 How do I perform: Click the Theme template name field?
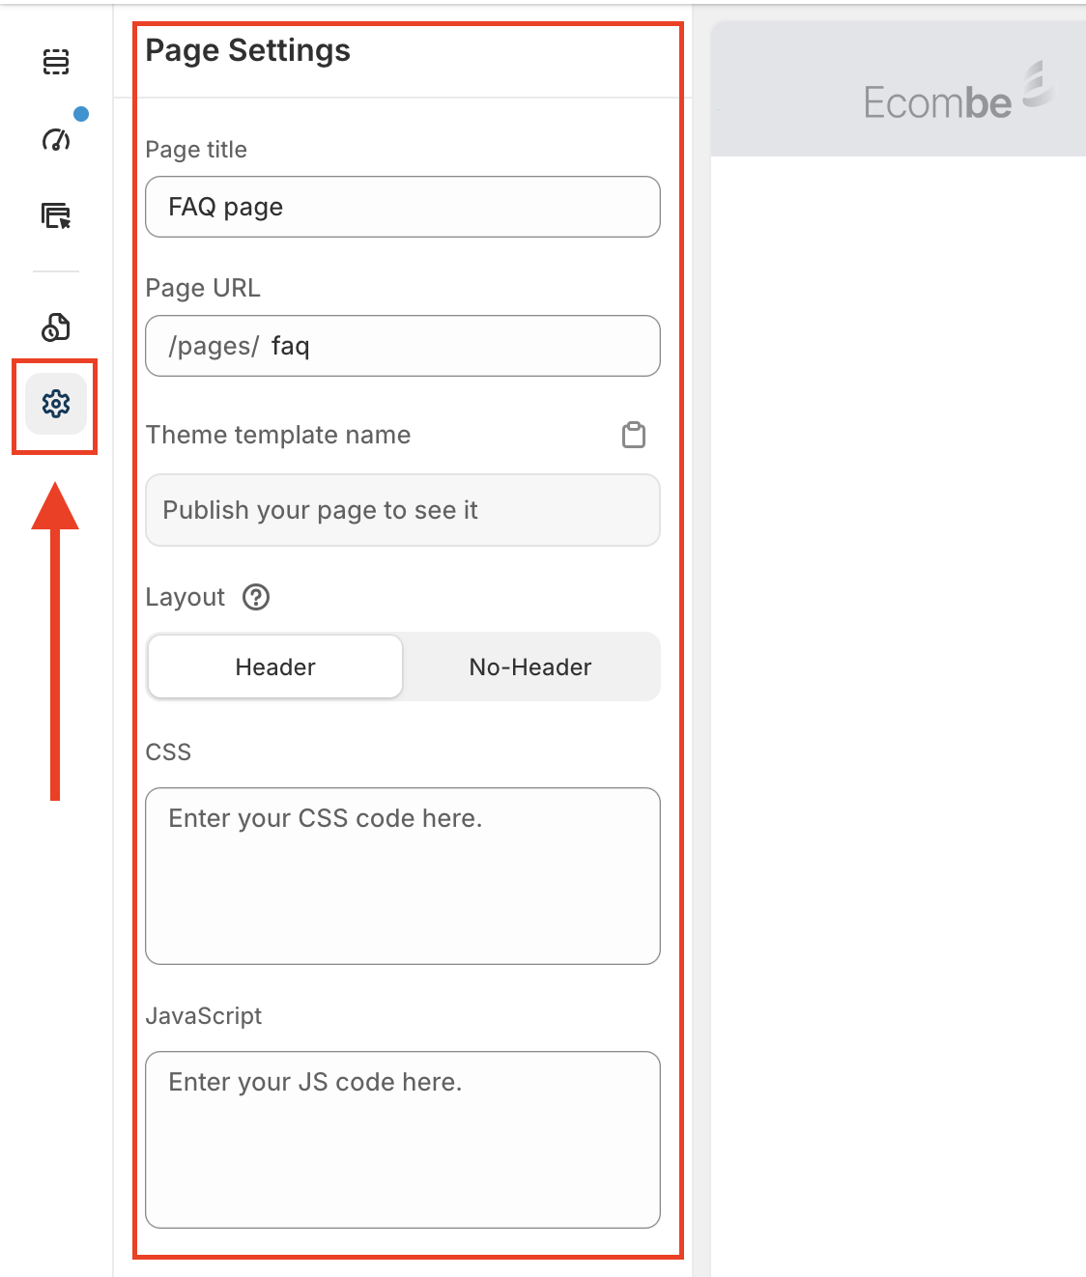coord(403,510)
